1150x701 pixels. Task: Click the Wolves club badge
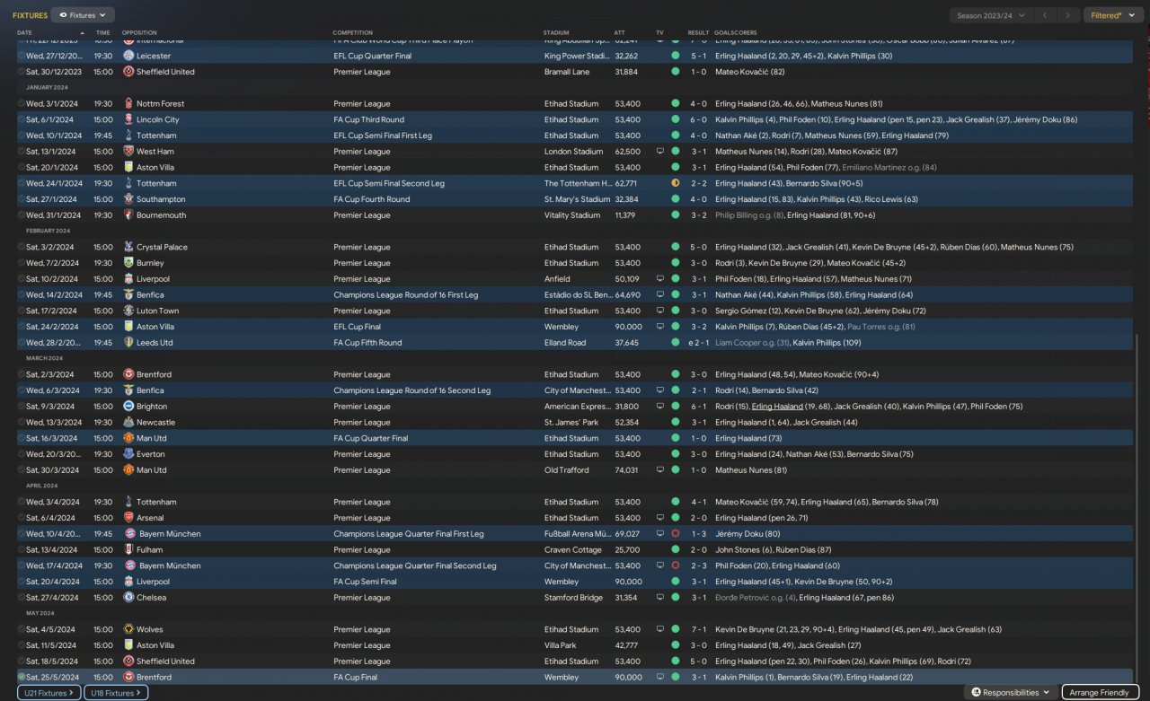pos(128,629)
